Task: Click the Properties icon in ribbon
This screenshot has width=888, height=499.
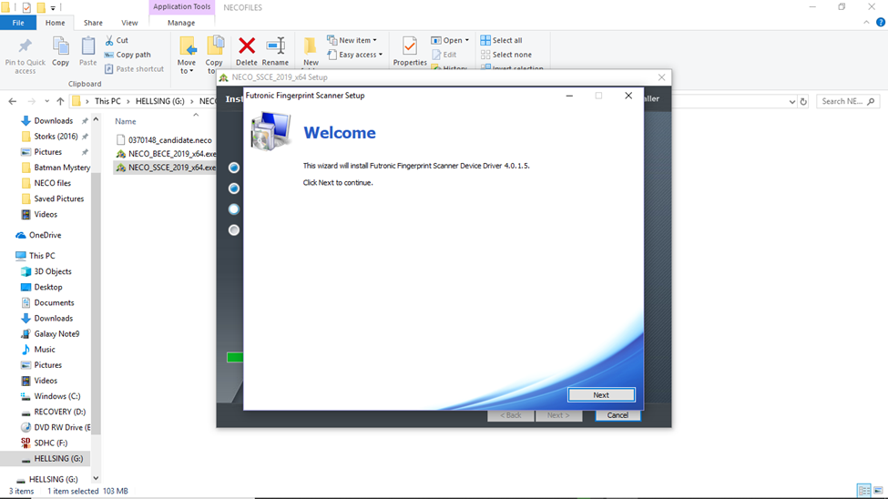Action: click(x=410, y=46)
